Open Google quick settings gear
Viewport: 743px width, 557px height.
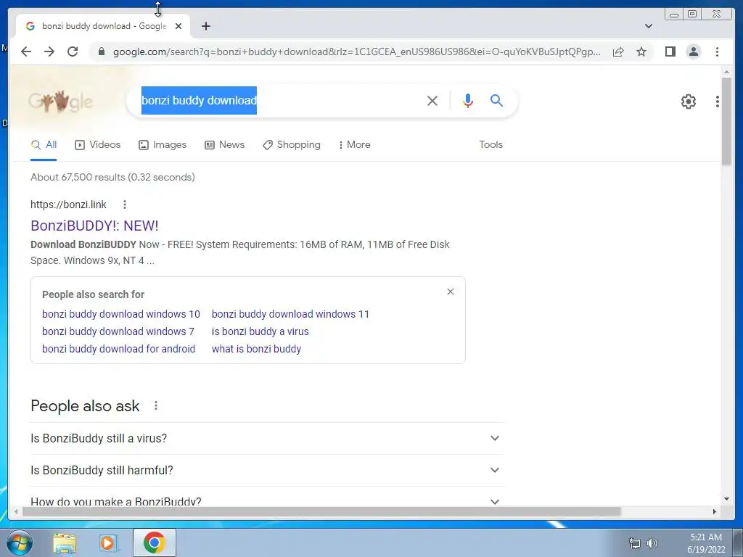(x=688, y=102)
